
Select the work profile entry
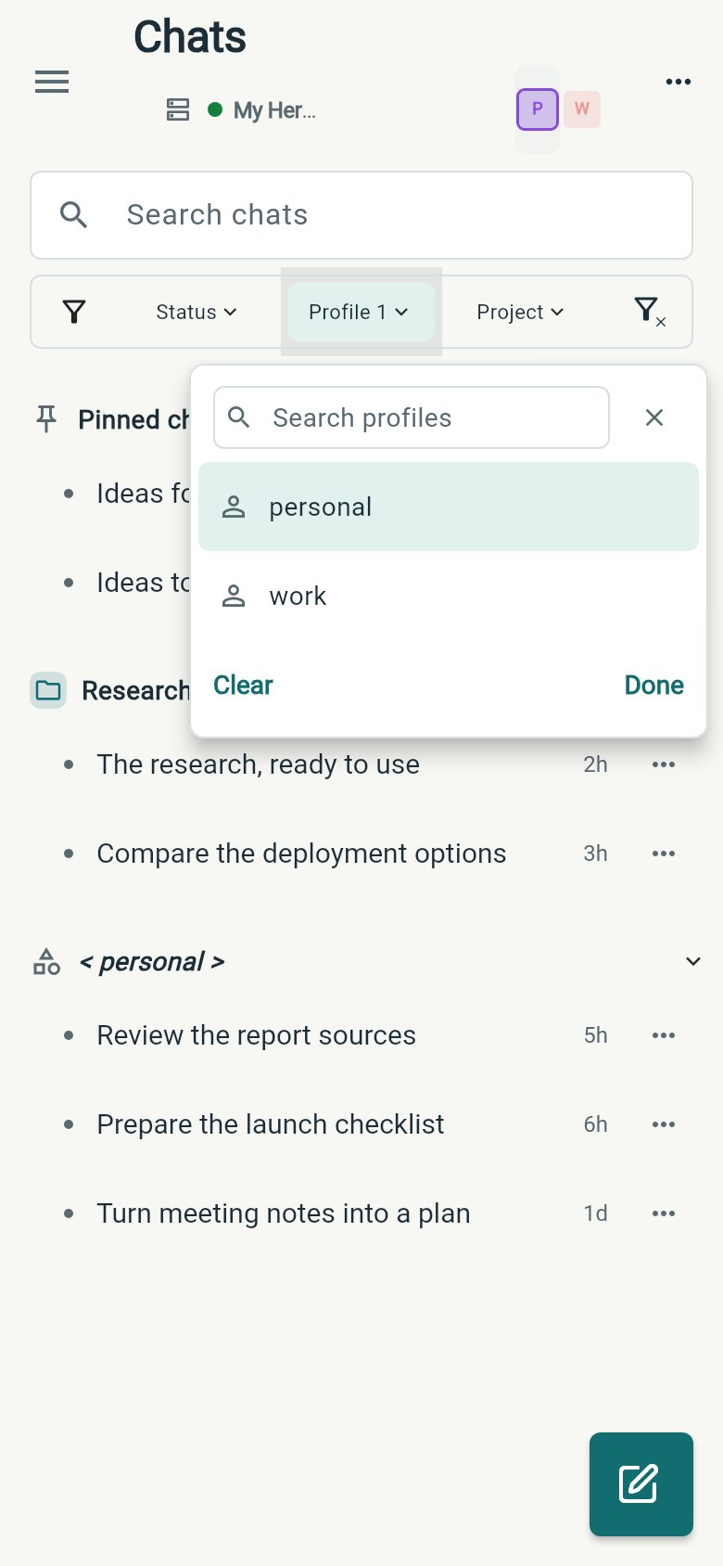click(x=449, y=596)
